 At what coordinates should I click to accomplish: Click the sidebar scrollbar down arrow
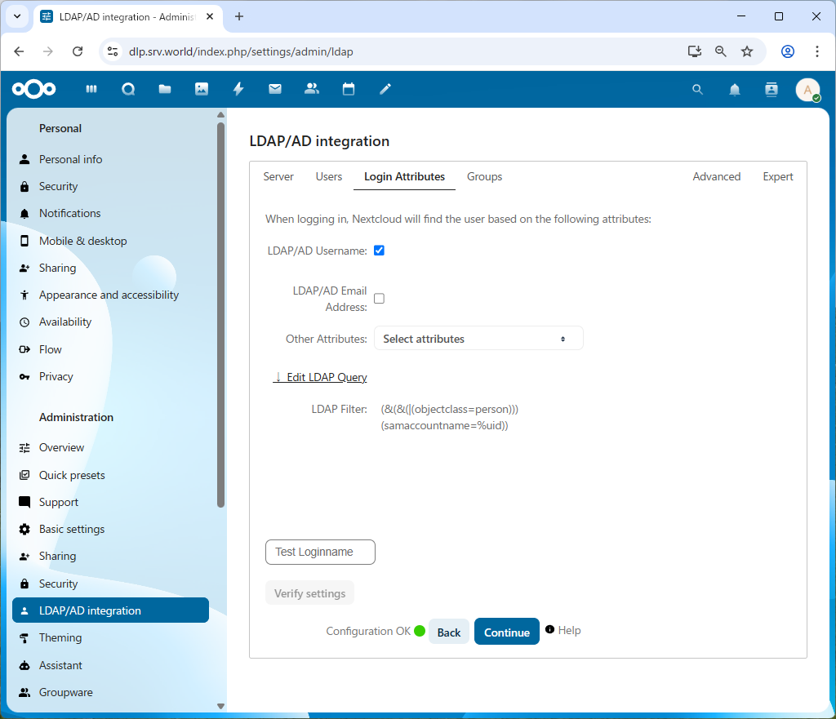click(x=220, y=706)
